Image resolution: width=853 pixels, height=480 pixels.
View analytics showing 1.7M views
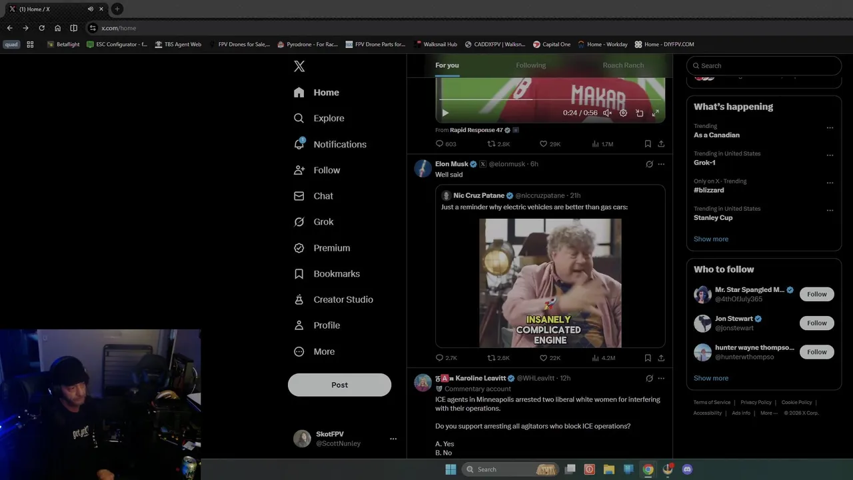click(x=602, y=144)
